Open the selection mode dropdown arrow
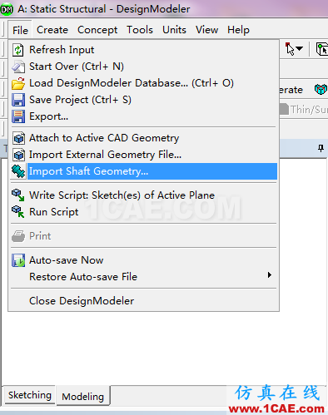328x415 pixels. click(x=300, y=49)
